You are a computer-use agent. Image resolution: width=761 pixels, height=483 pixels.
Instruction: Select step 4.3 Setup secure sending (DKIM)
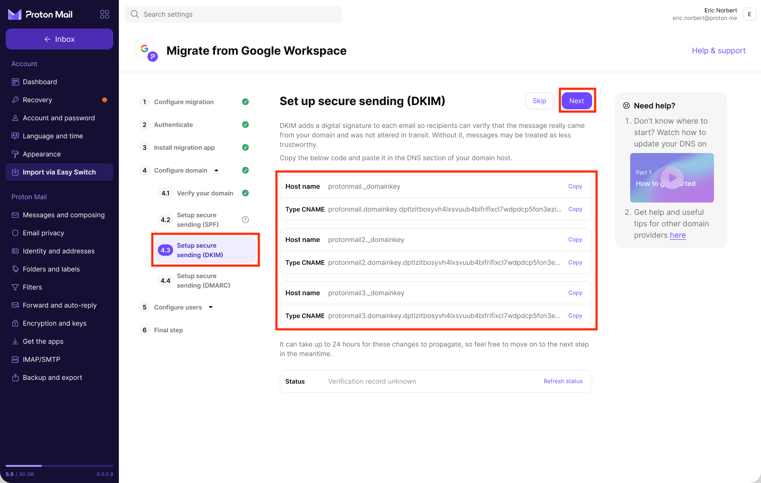(205, 250)
